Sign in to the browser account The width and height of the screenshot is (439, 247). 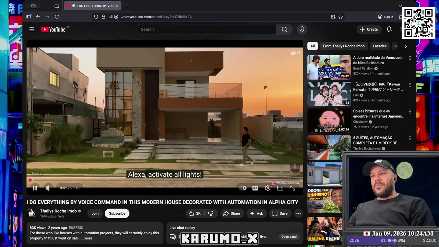point(385,17)
